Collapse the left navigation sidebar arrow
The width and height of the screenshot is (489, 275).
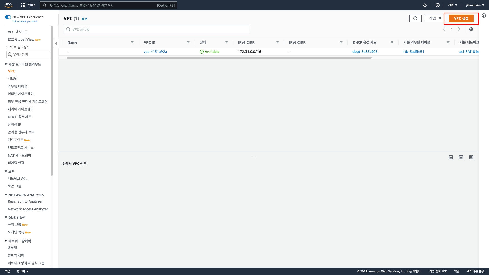[x=56, y=43]
